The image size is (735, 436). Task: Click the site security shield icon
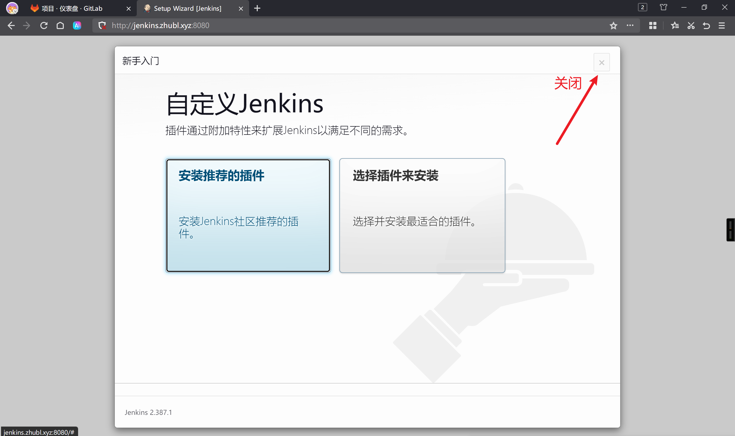[x=102, y=25]
